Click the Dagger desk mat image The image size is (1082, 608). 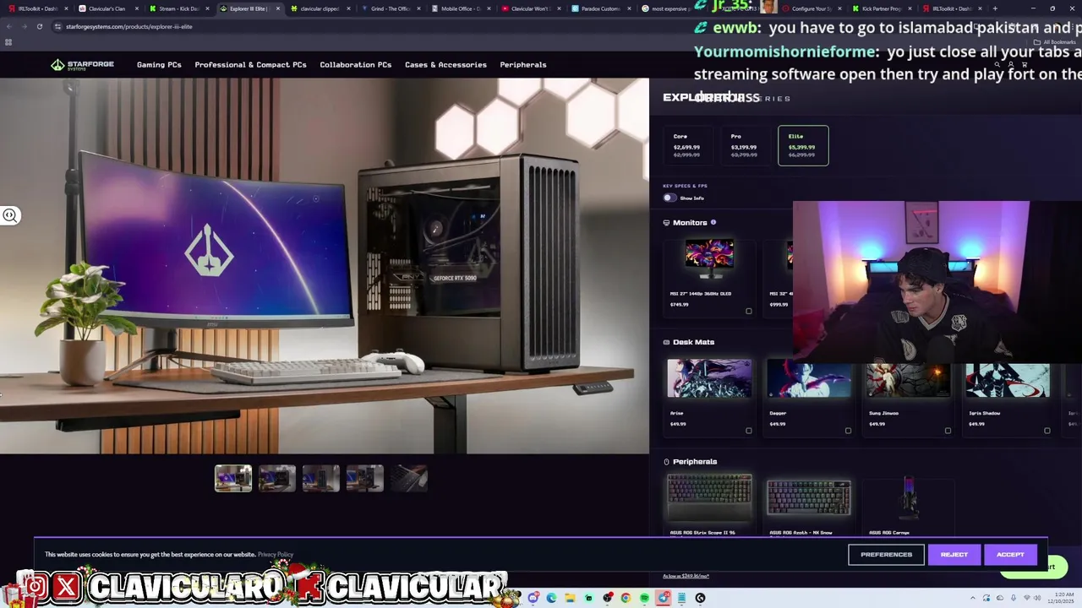(809, 379)
